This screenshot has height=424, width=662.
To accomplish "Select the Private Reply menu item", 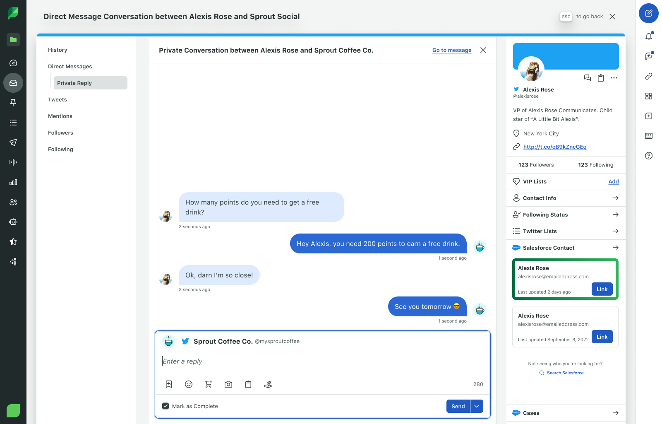I will pyautogui.click(x=91, y=83).
